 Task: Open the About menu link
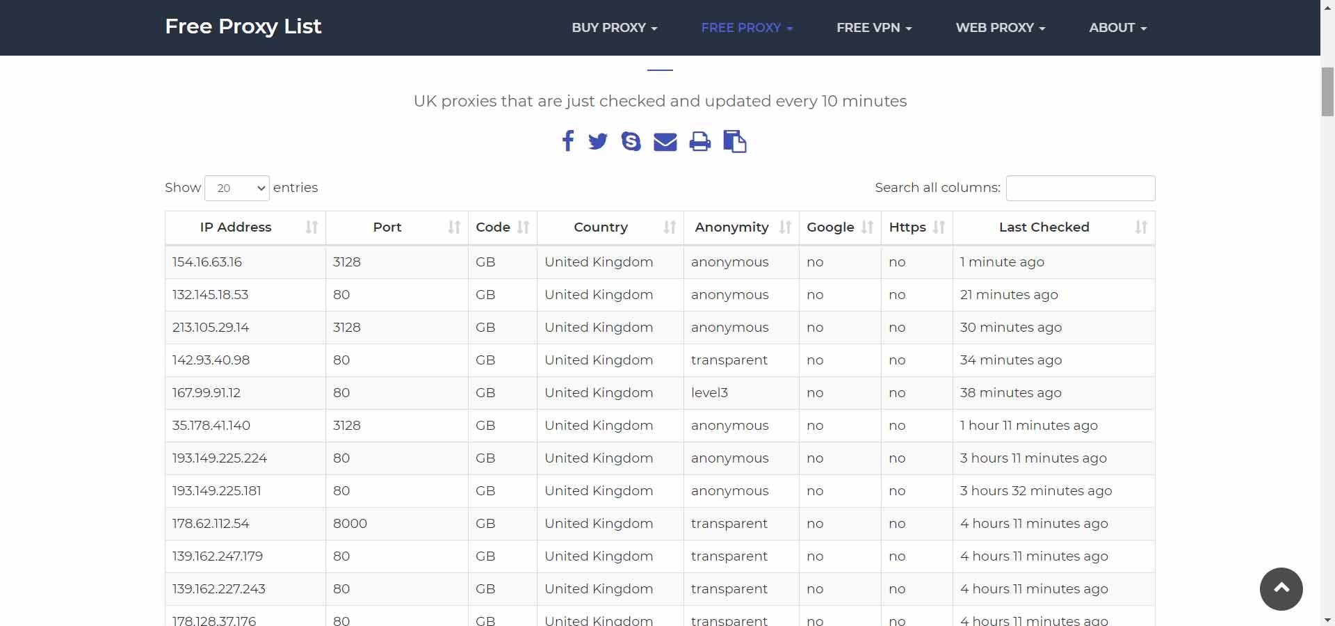click(1117, 28)
